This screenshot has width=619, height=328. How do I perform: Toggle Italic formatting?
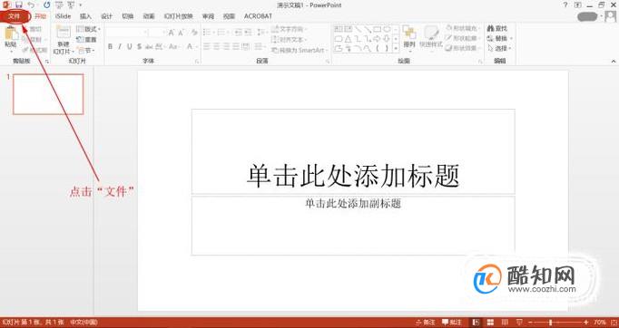120,46
